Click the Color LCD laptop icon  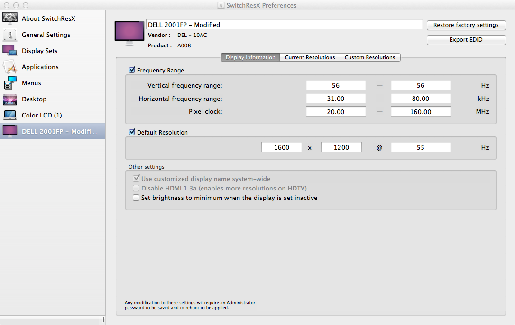click(10, 115)
